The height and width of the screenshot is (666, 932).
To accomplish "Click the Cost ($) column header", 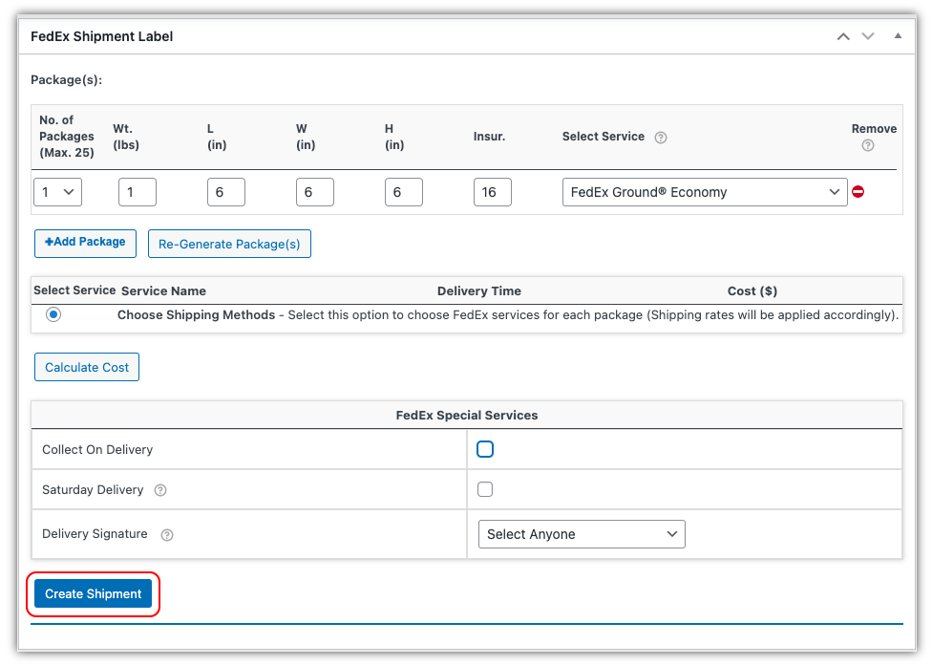I will tap(752, 290).
